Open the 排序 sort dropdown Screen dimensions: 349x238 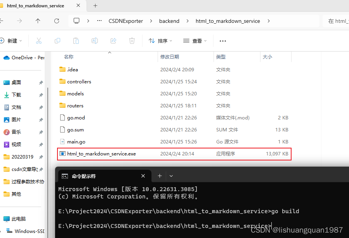pyautogui.click(x=160, y=41)
